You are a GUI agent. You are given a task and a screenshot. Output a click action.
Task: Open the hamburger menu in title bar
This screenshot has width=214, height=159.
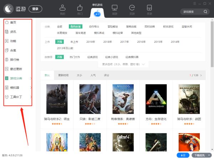(x=195, y=4)
